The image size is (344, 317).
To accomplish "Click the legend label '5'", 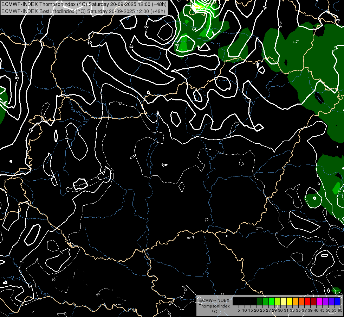I will coord(239,310).
